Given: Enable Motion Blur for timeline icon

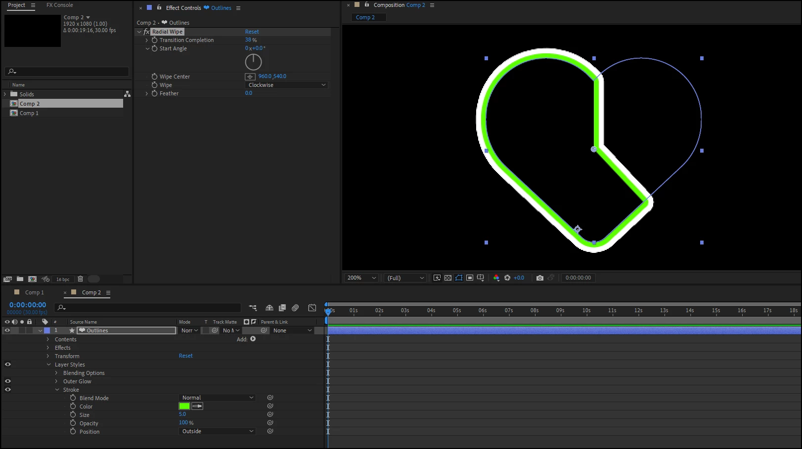Looking at the screenshot, I should point(295,308).
